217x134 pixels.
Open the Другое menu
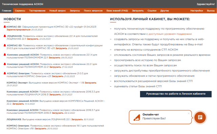(x=164, y=10)
